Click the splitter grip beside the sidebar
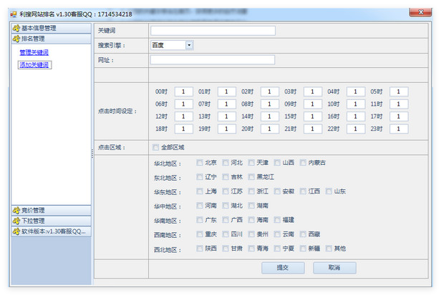The image size is (441, 295). point(92,154)
